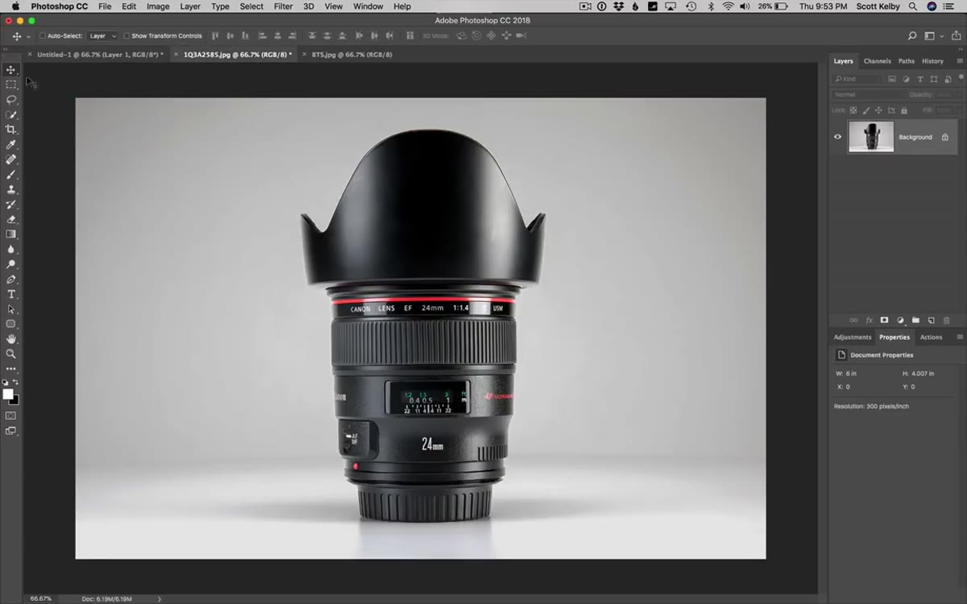
Task: Select the Pen tool
Action: point(10,279)
